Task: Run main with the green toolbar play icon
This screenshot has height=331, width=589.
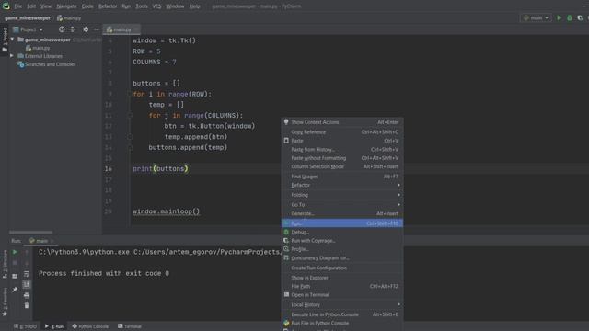Action: [559, 17]
